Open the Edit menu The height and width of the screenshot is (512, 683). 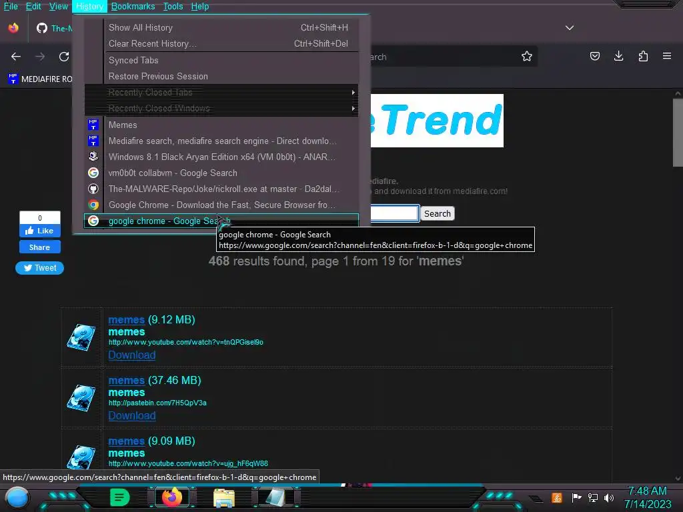33,7
